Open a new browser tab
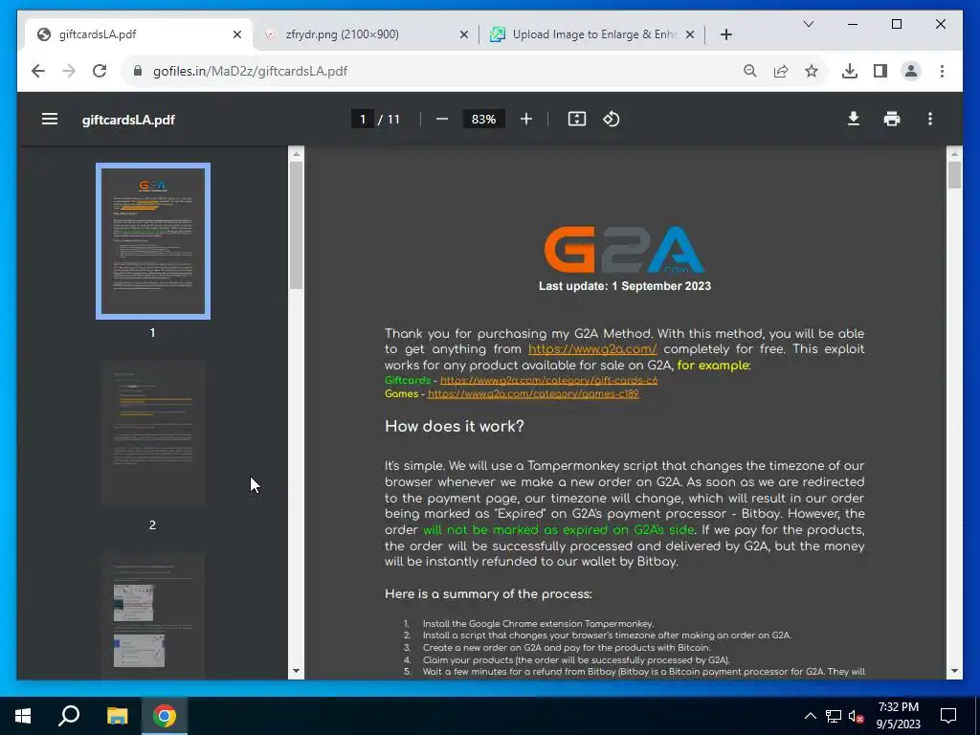Viewport: 980px width, 735px height. (725, 34)
